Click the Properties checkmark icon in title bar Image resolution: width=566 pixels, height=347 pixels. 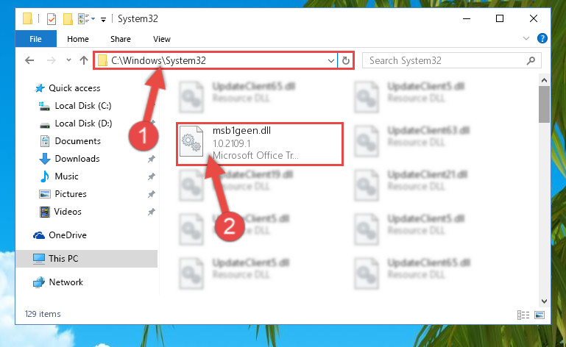point(52,19)
